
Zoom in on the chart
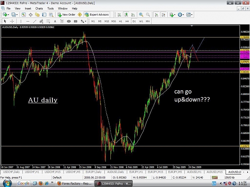141,15
